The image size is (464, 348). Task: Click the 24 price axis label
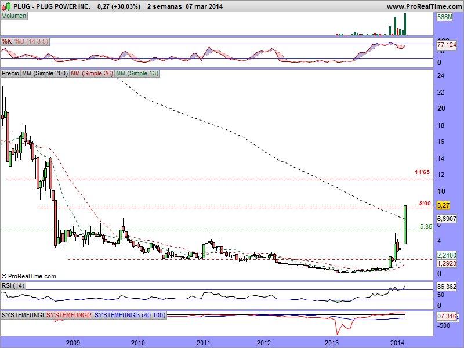pos(441,76)
